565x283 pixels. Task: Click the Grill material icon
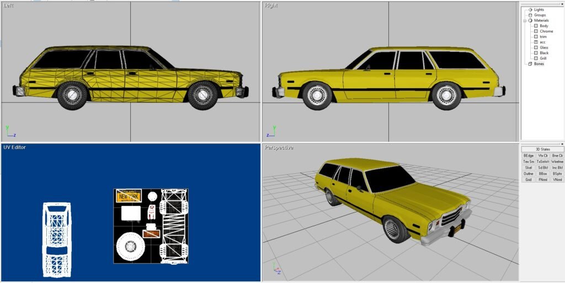pyautogui.click(x=536, y=58)
